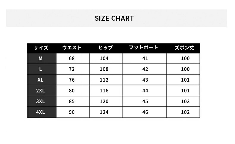This screenshot has width=235, height=144.
Task: Select the value 41 cell
Action: (x=145, y=59)
